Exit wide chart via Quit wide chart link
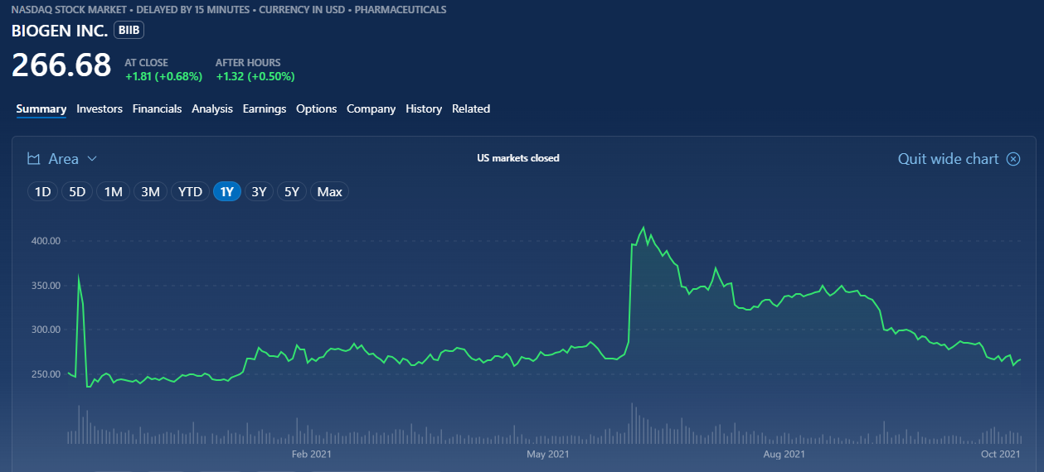Viewport: 1044px width, 472px height. click(x=948, y=159)
